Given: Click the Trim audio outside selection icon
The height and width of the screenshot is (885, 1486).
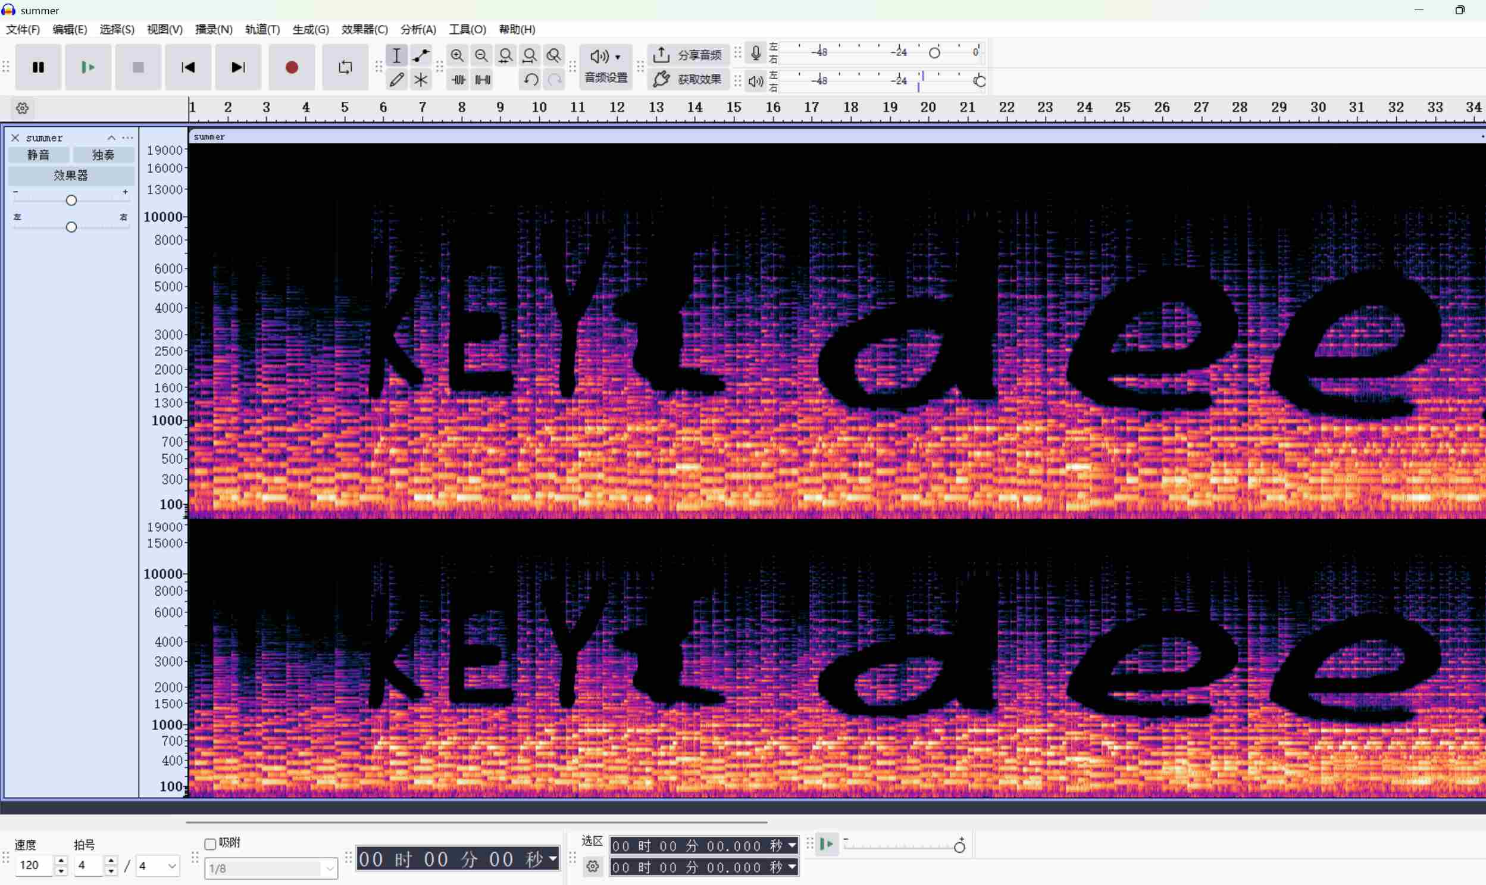Looking at the screenshot, I should tap(458, 79).
